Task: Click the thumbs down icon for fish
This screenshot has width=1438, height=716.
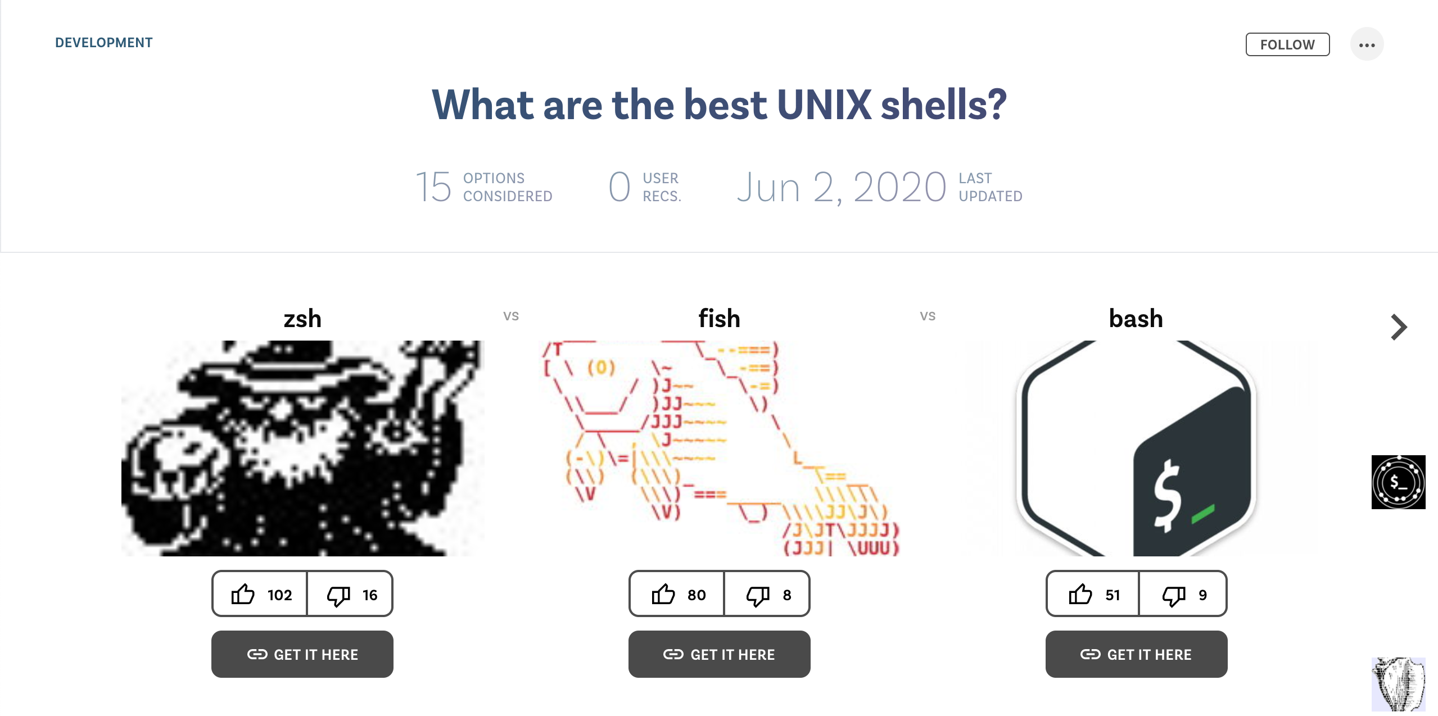Action: tap(758, 594)
